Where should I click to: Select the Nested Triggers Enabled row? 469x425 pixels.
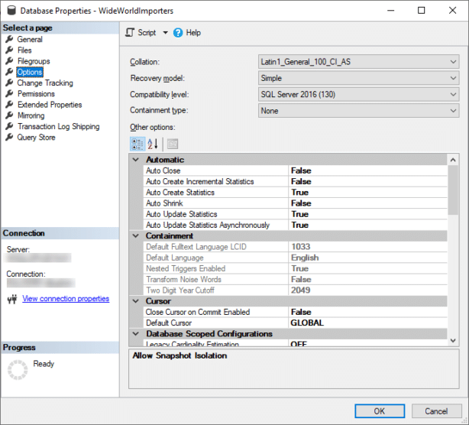click(x=295, y=268)
